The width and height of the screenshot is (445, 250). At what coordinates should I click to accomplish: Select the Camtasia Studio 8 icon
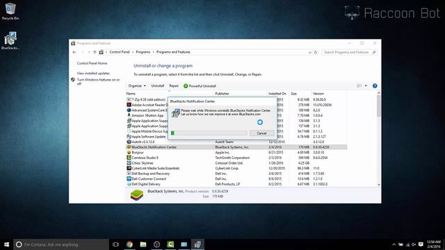click(x=129, y=158)
